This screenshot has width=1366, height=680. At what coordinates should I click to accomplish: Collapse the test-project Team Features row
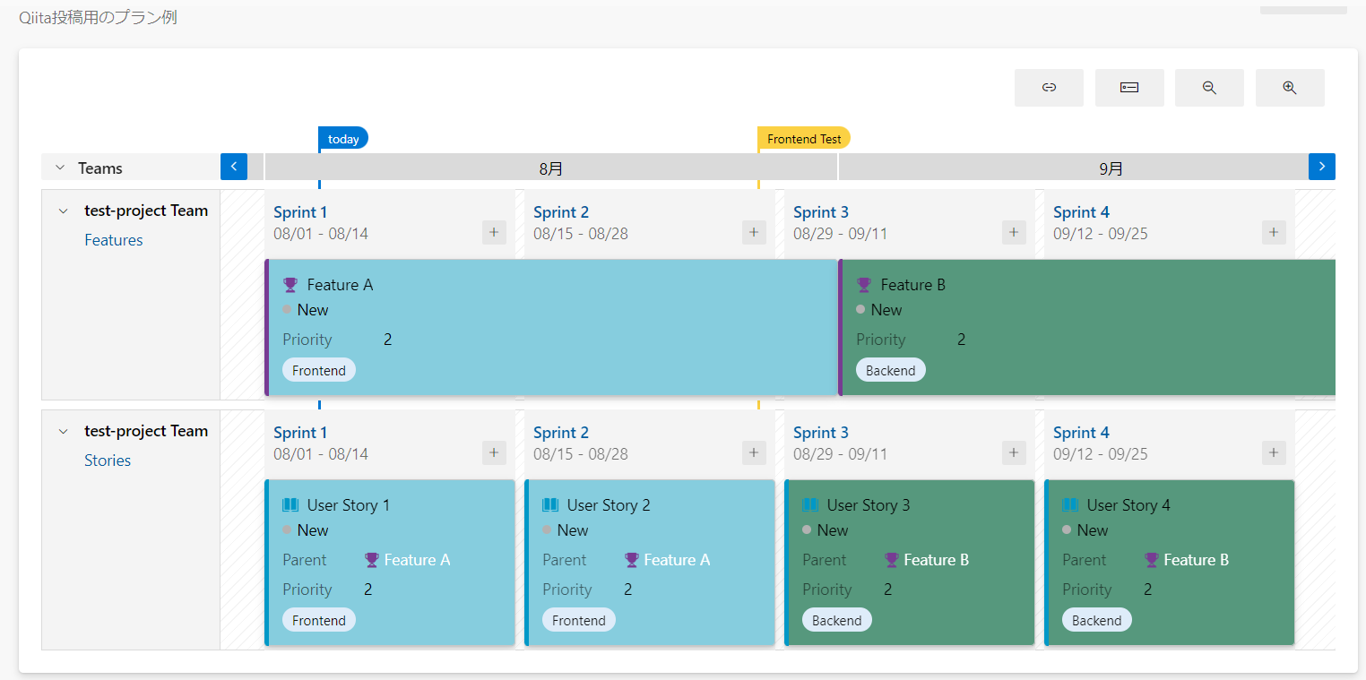click(x=62, y=210)
